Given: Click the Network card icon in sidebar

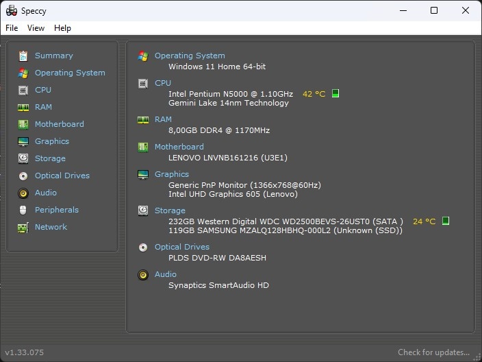Looking at the screenshot, I should point(23,228).
